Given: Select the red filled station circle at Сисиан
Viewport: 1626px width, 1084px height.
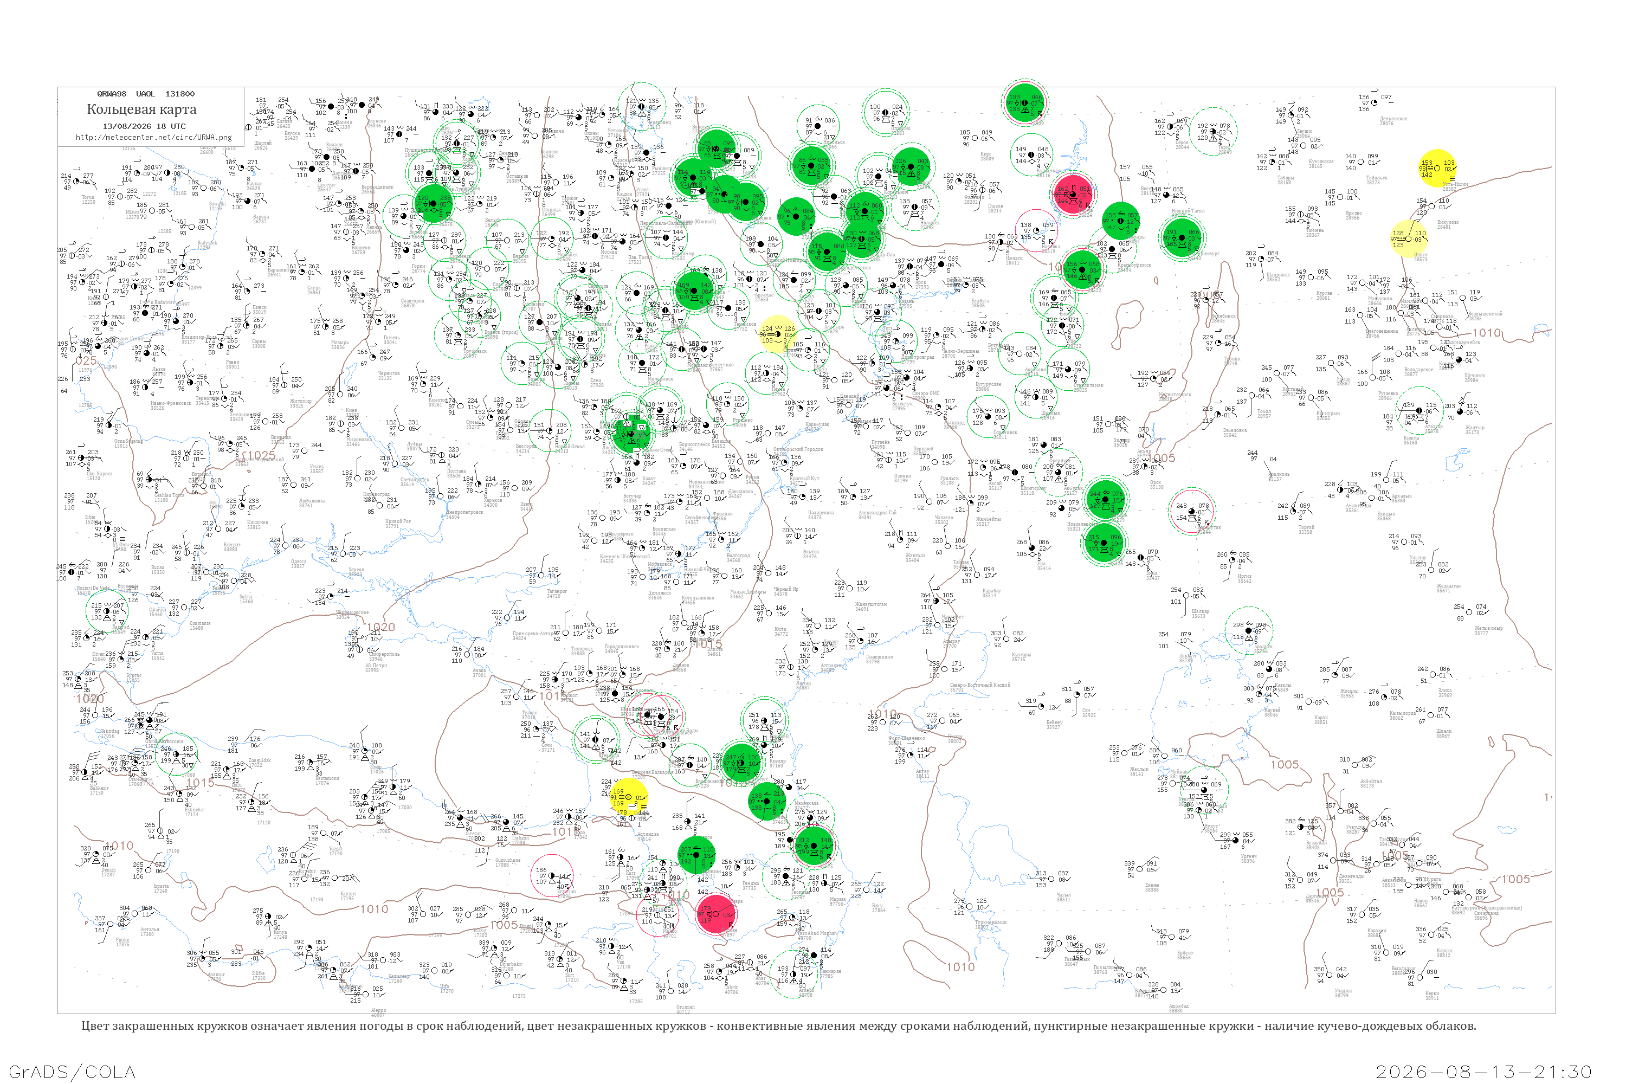Looking at the screenshot, I should click(x=717, y=914).
